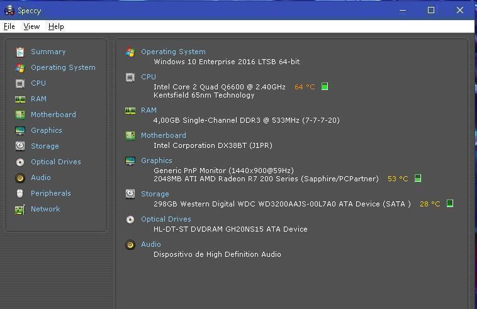This screenshot has height=309, width=477.
Task: Click the Audio speaker icon in sidebar
Action: (20, 178)
